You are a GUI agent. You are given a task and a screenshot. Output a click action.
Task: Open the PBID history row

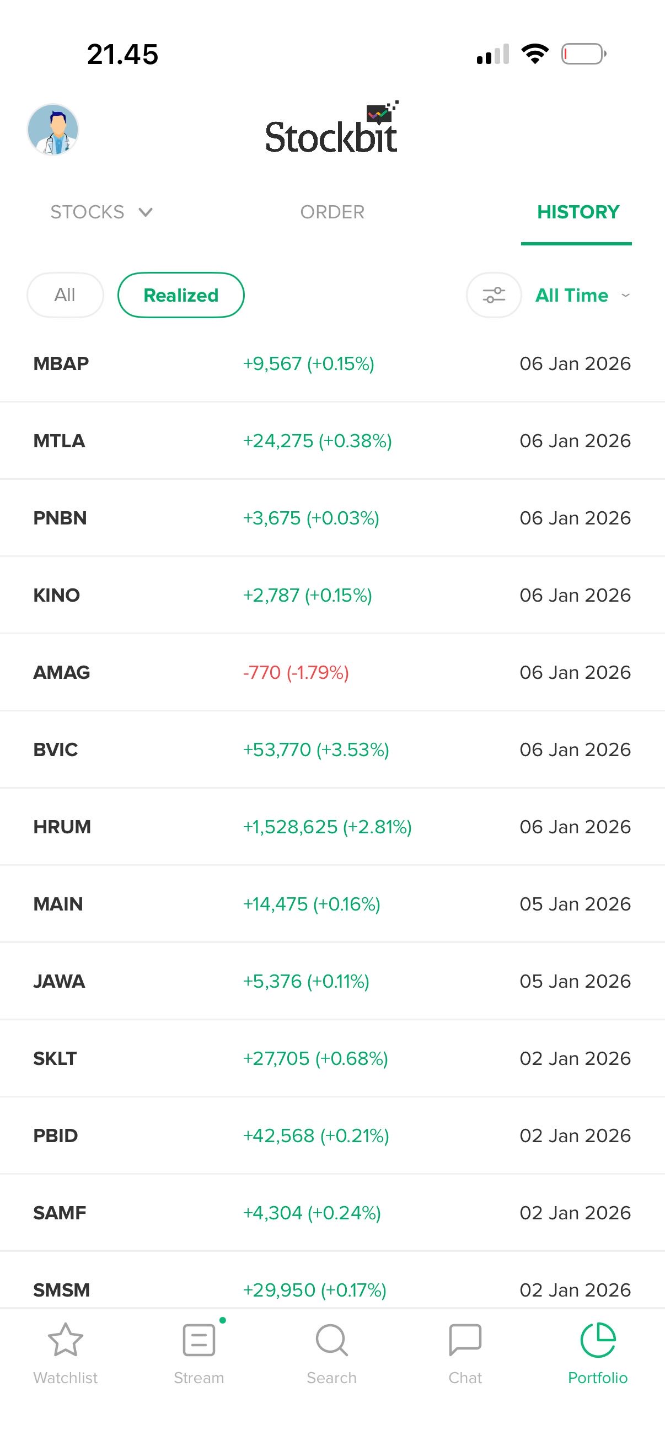pos(332,1136)
